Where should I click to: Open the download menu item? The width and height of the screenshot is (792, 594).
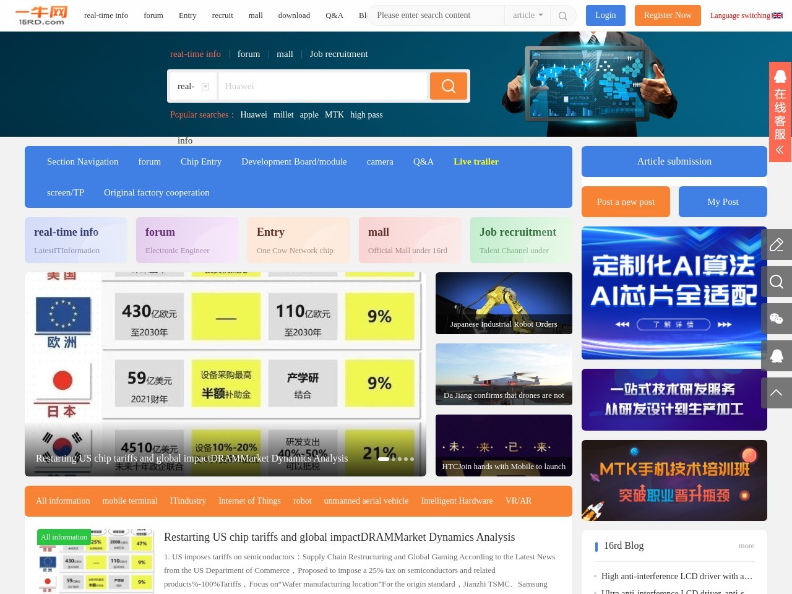tap(294, 15)
